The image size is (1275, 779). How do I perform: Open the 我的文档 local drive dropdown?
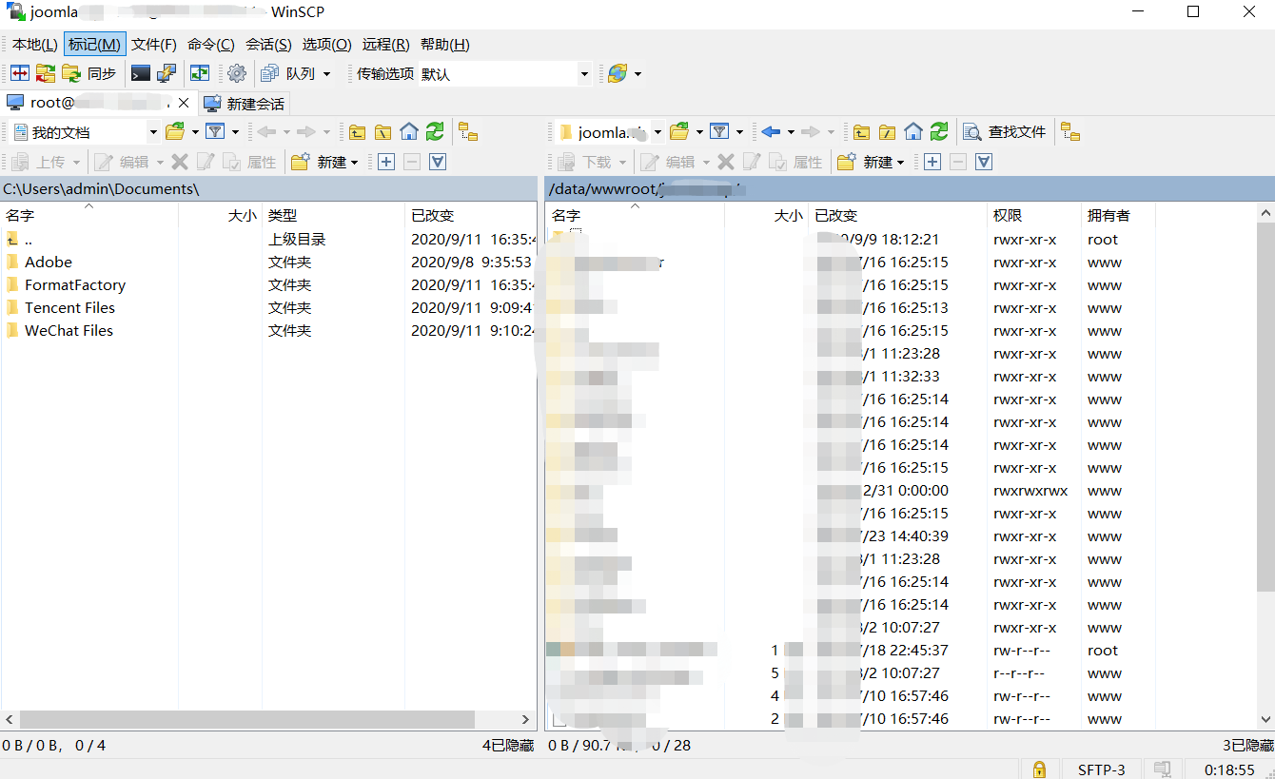(152, 132)
